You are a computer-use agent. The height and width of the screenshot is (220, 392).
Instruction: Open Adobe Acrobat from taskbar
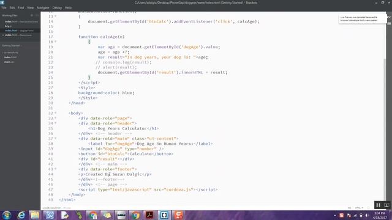click(149, 215)
